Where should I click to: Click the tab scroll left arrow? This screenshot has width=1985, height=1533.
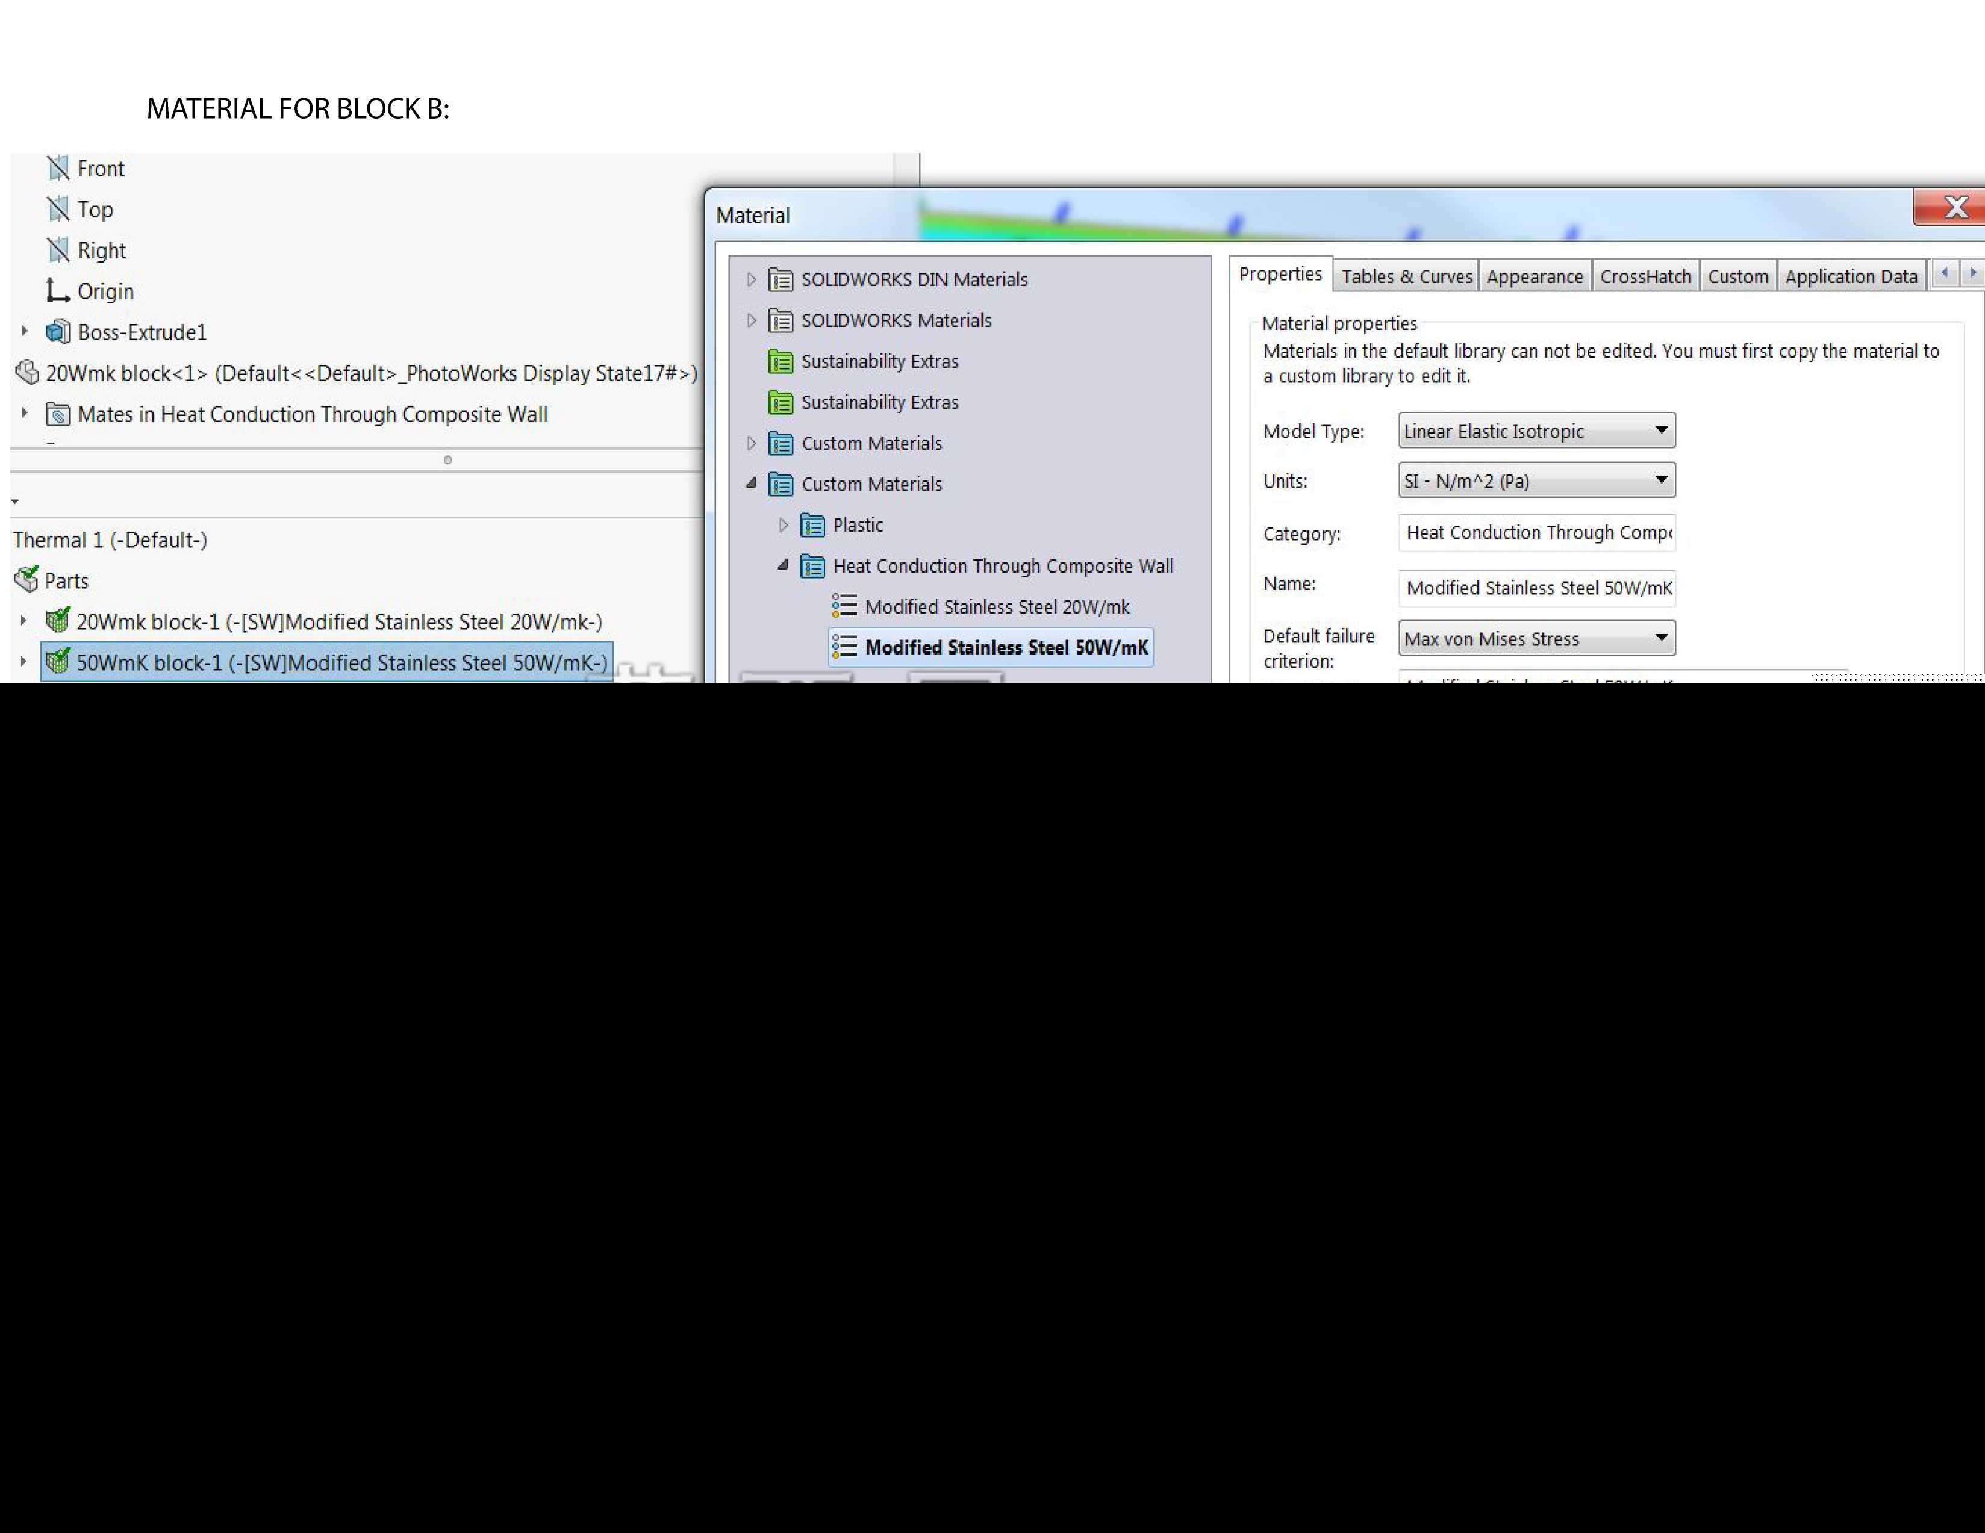[1944, 273]
